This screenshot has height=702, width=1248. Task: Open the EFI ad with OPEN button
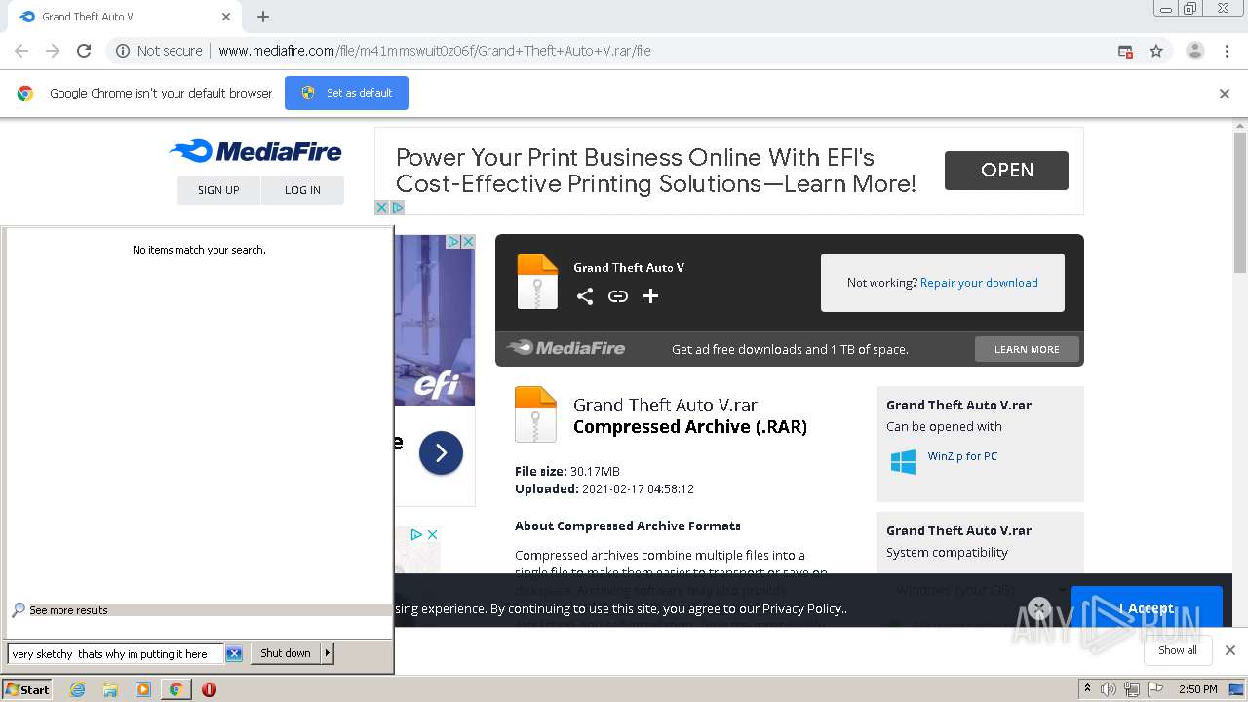tap(1006, 171)
